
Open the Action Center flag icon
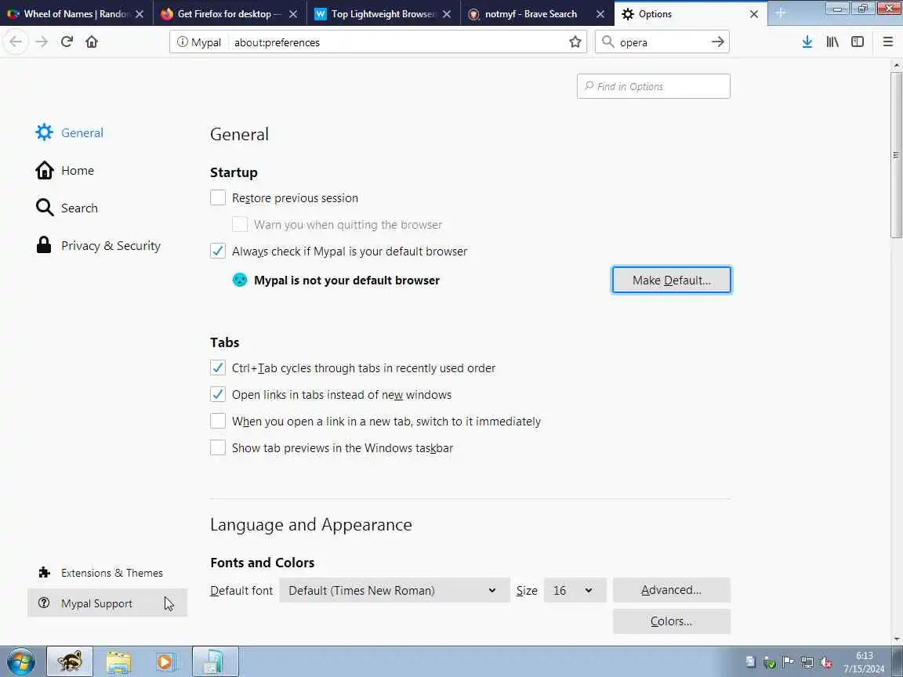(789, 663)
